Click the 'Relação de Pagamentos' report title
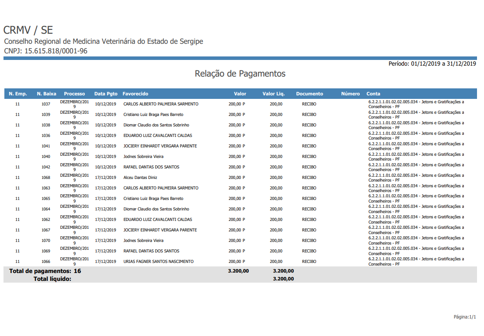The height and width of the screenshot is (336, 484). coord(240,74)
